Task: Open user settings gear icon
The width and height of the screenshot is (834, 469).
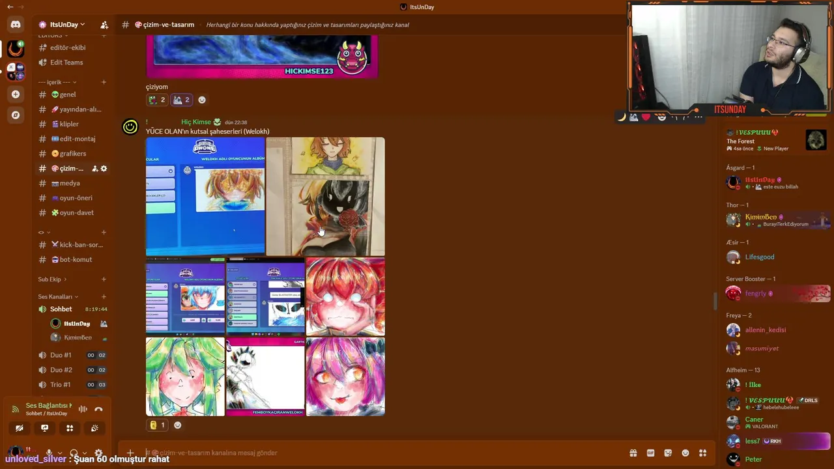Action: pyautogui.click(x=98, y=453)
